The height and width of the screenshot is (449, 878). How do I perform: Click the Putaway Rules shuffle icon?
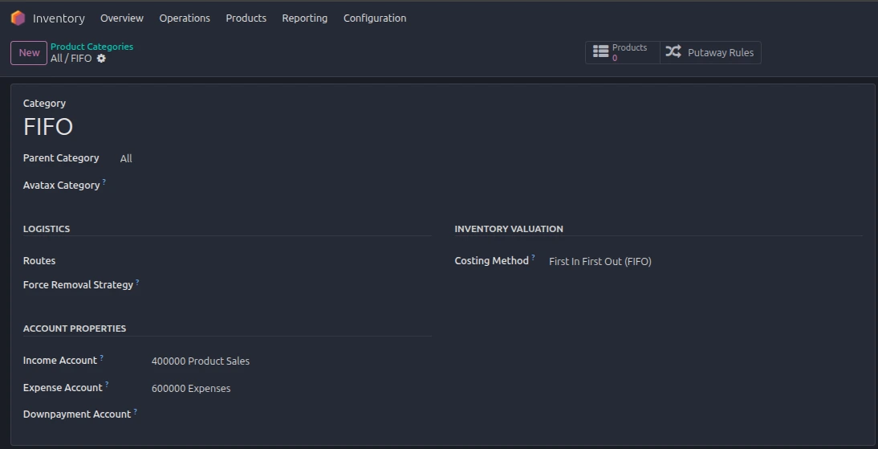coord(673,52)
